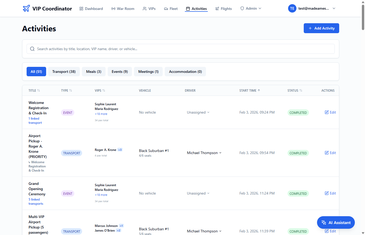
Task: Open the Admin dropdown menu
Action: coord(251,9)
